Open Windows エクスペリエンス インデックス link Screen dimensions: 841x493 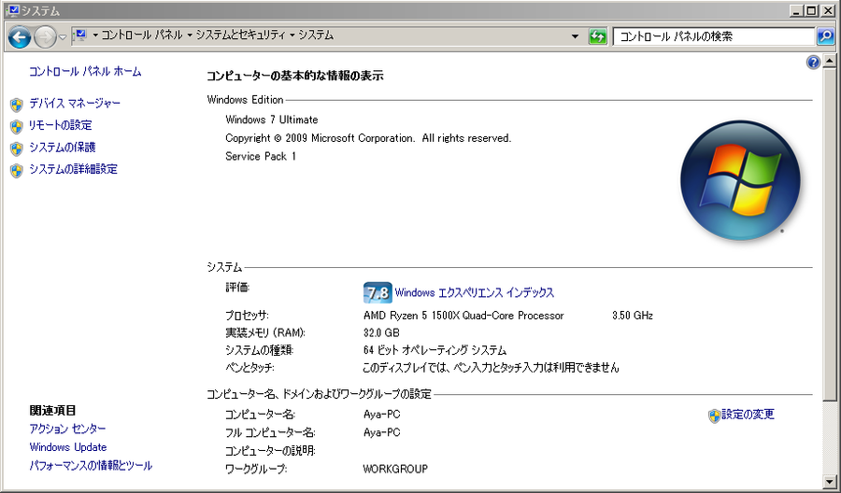pyautogui.click(x=474, y=292)
